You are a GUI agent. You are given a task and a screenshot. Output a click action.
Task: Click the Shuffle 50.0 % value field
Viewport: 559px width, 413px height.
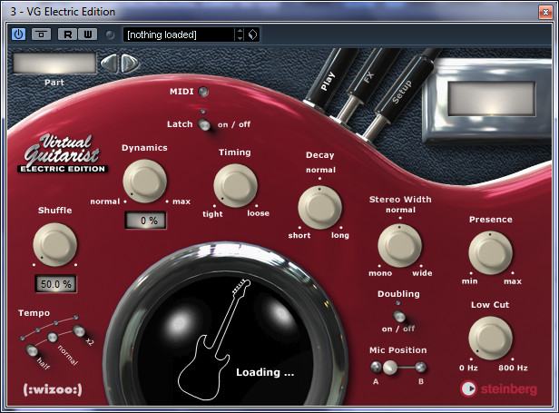pos(55,284)
